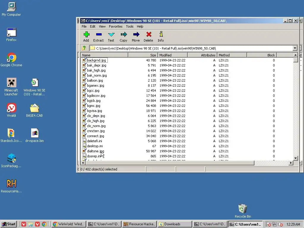Viewport: 304px width, 228px height.
Task: Sort by the Method column header
Action: coord(232,55)
